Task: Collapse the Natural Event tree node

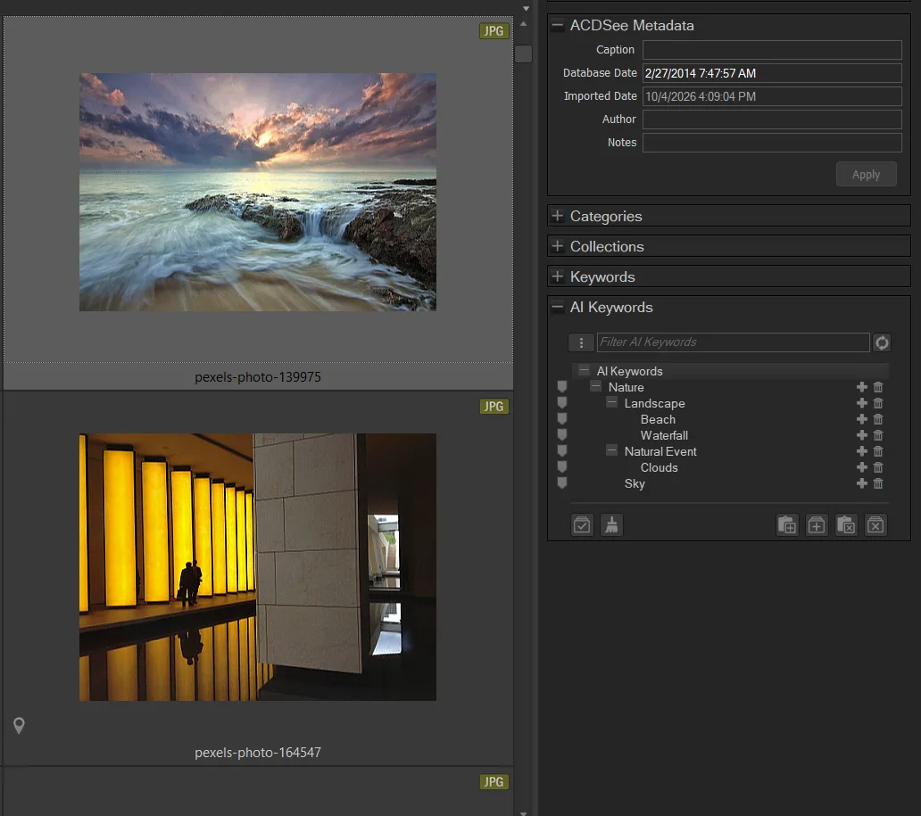Action: point(611,451)
